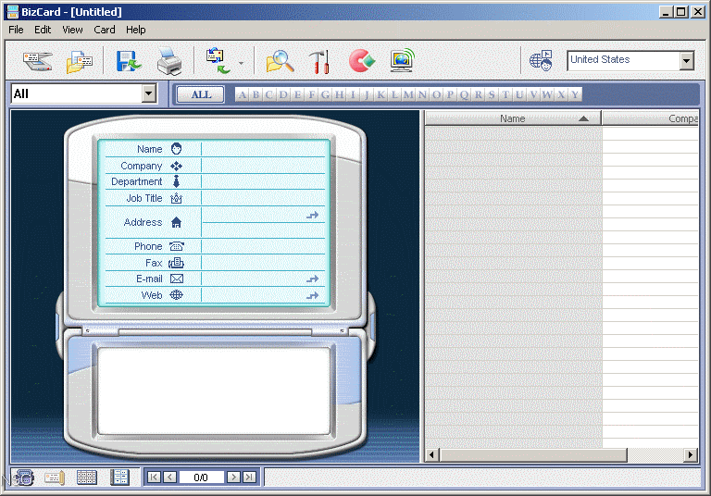Image resolution: width=711 pixels, height=496 pixels.
Task: Click the Department tie icon
Action: (177, 181)
